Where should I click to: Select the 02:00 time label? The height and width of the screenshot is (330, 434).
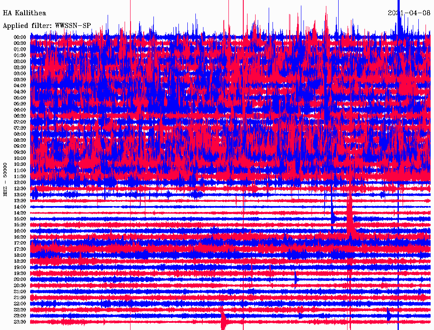[20, 61]
